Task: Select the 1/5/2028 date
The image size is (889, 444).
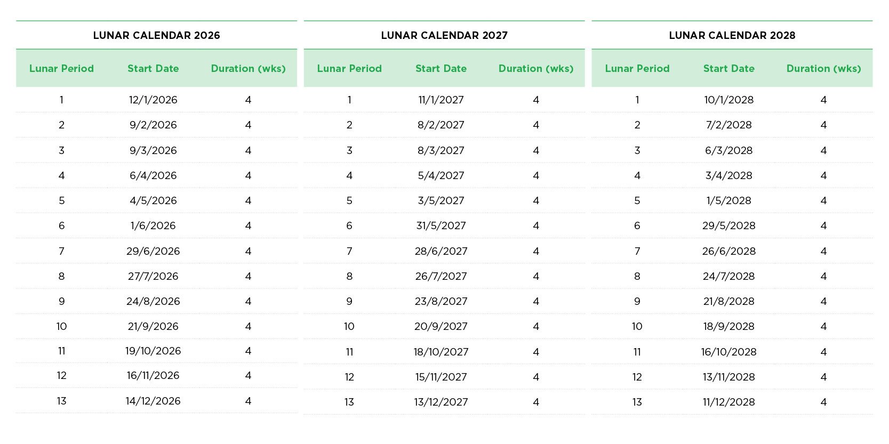Action: [729, 200]
